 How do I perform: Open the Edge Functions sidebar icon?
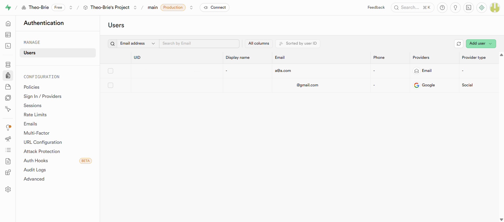click(x=8, y=98)
